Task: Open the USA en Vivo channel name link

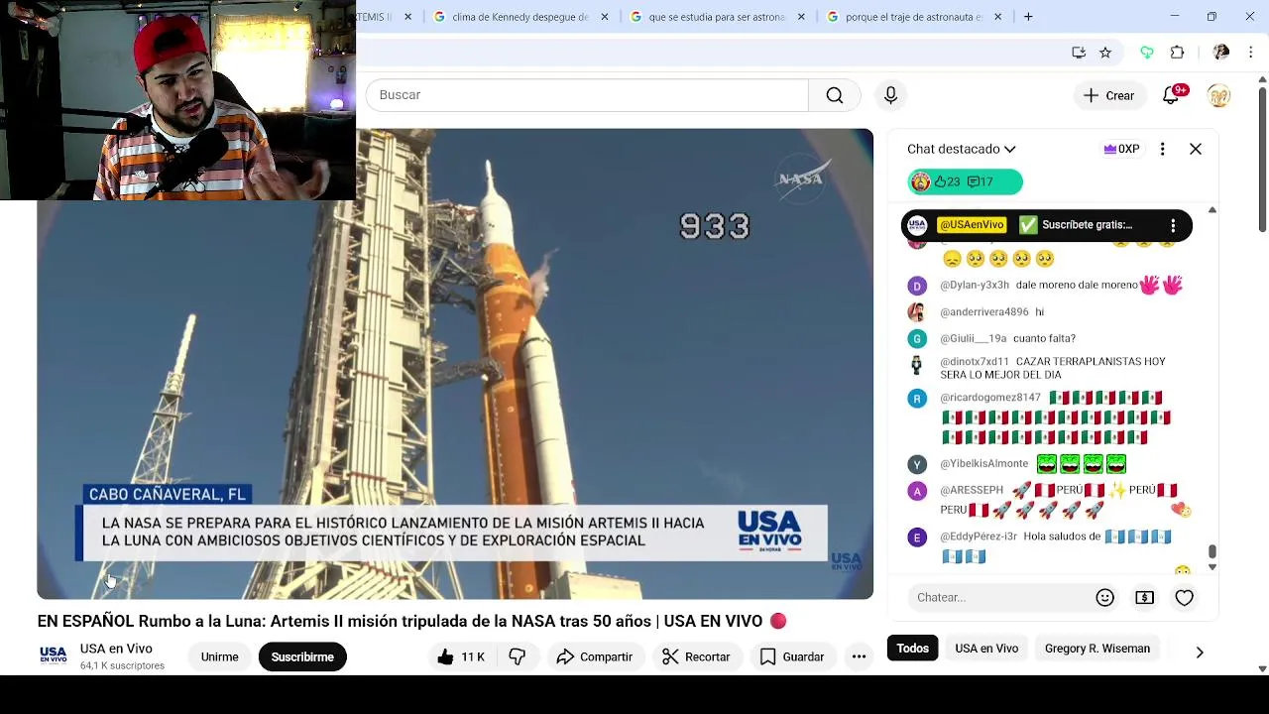Action: (116, 649)
